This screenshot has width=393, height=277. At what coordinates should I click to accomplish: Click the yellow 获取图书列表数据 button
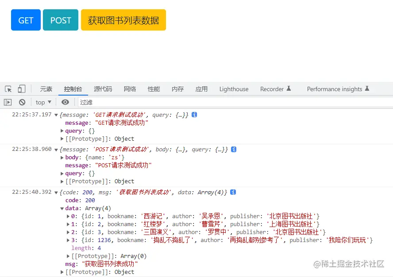[123, 20]
